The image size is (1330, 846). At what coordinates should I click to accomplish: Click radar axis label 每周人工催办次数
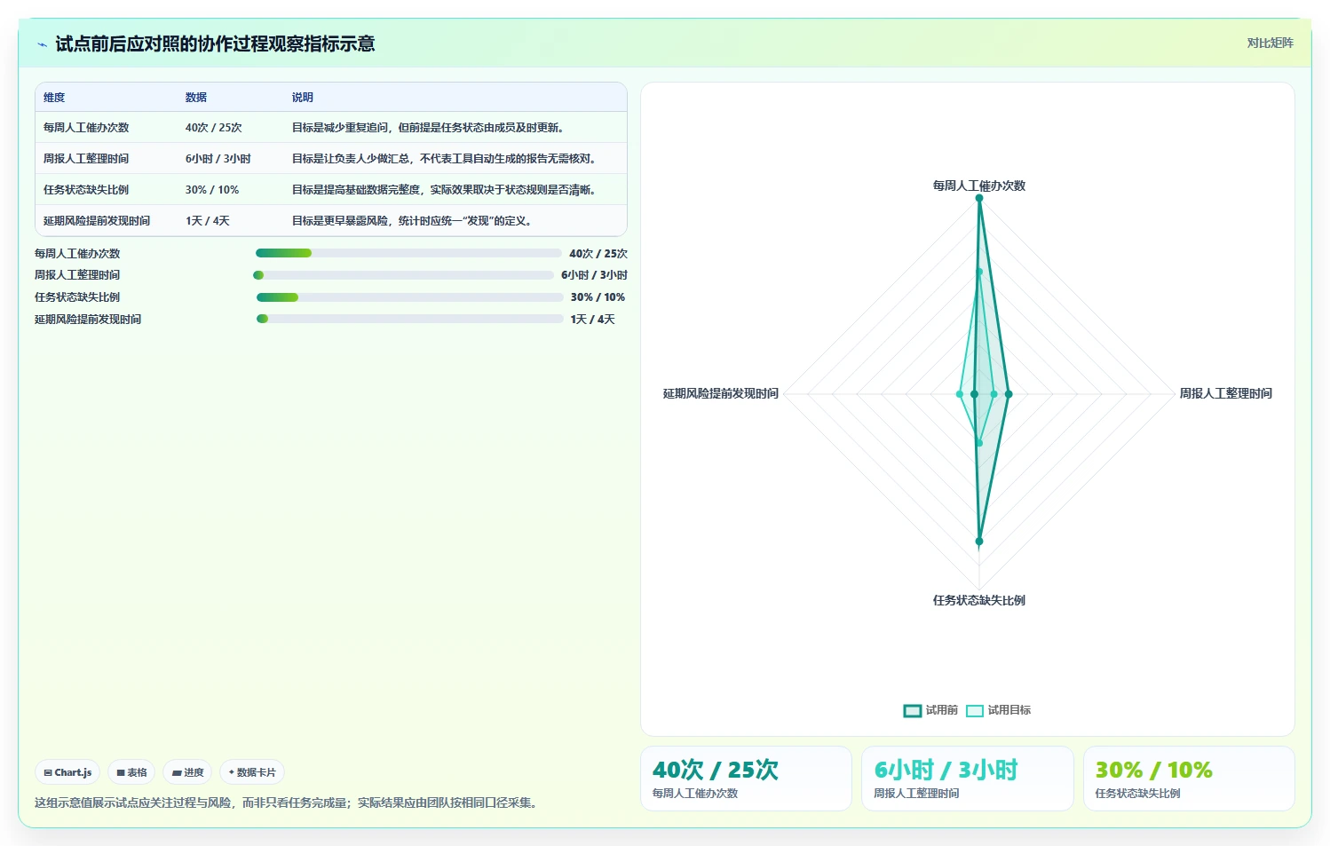(x=979, y=186)
